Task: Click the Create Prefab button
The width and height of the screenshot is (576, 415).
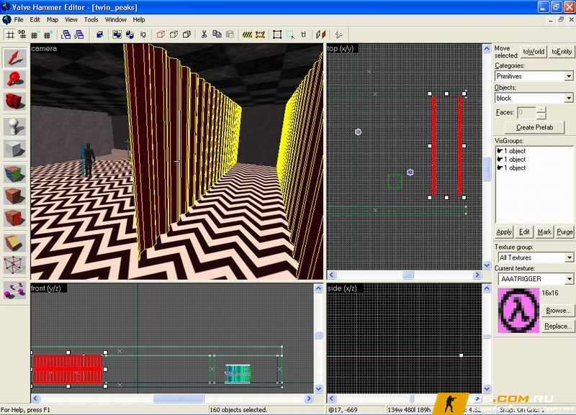Action: [534, 127]
